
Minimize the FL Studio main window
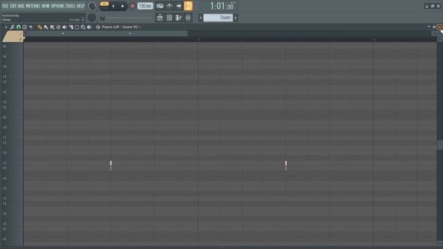[x=427, y=6]
